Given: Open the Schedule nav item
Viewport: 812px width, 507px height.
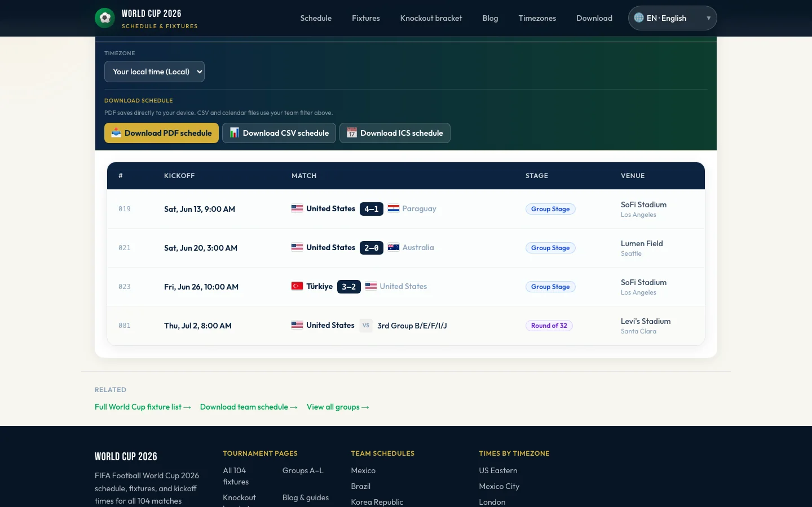Looking at the screenshot, I should [316, 18].
